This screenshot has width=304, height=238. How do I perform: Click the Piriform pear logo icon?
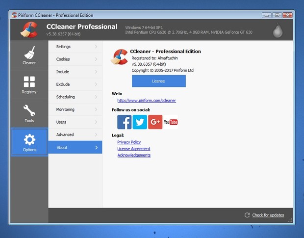click(x=278, y=30)
